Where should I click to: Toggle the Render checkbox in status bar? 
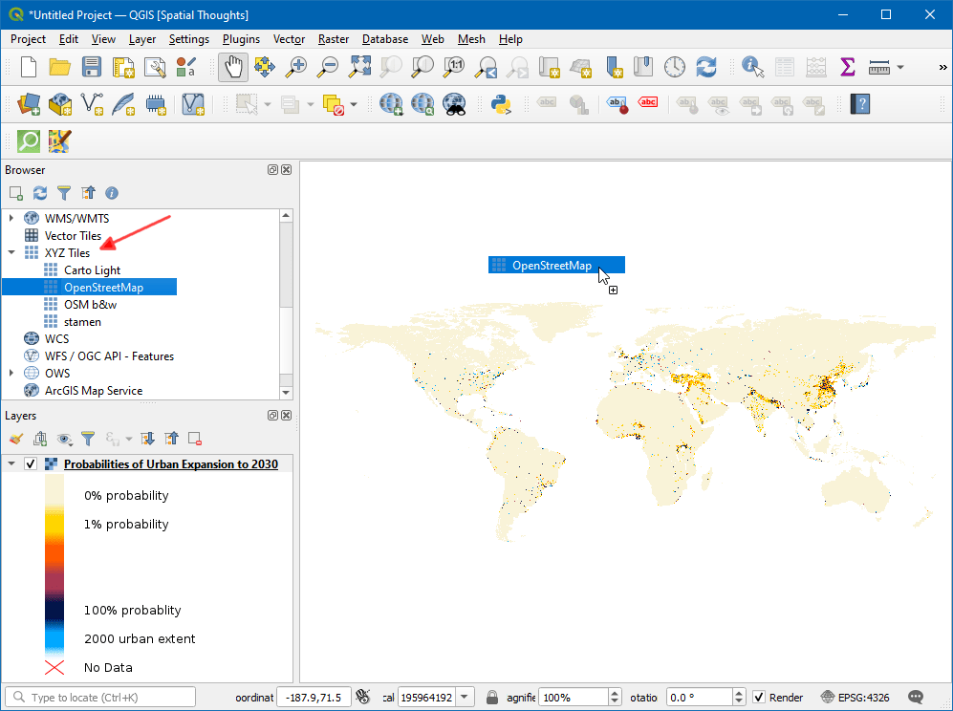[x=759, y=698]
